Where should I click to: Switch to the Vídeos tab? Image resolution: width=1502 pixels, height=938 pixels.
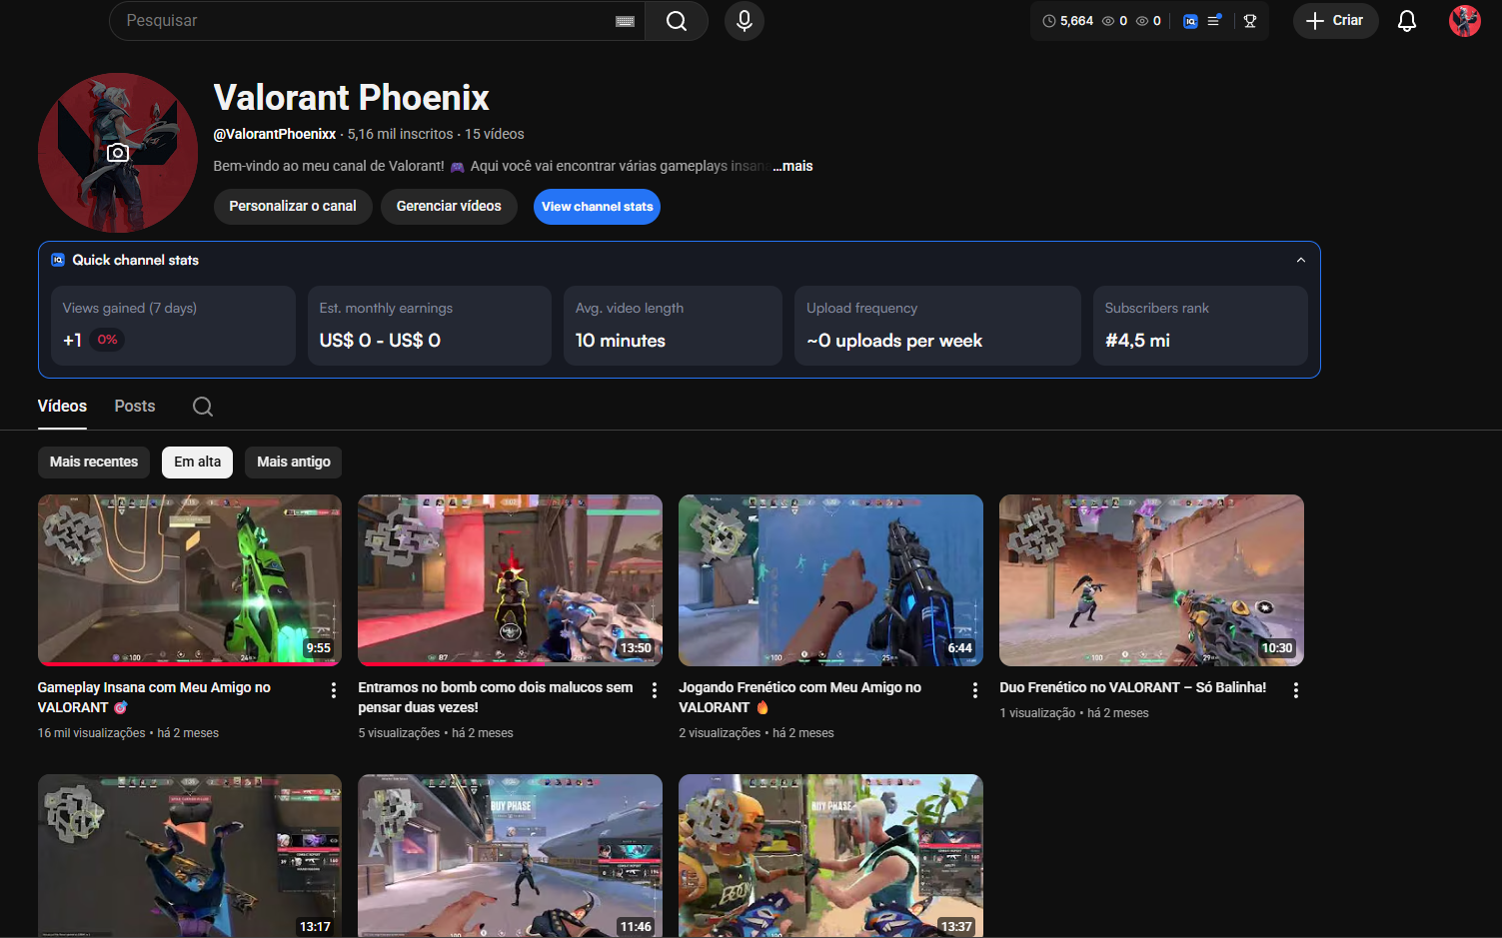[x=62, y=407]
